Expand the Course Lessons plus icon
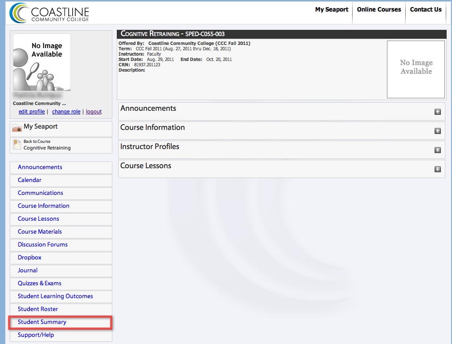The image size is (452, 344). [x=438, y=169]
